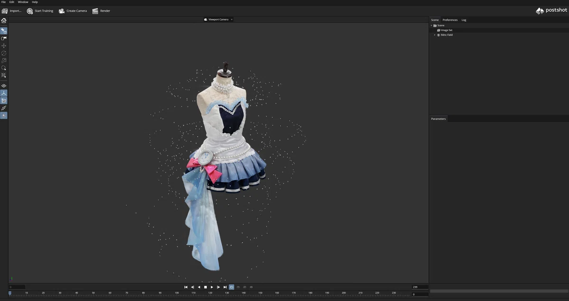This screenshot has width=569, height=301.
Task: Stop timeline playback
Action: [205, 287]
